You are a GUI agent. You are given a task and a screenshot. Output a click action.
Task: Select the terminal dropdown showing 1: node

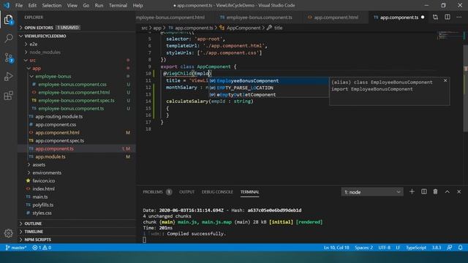[x=372, y=192]
